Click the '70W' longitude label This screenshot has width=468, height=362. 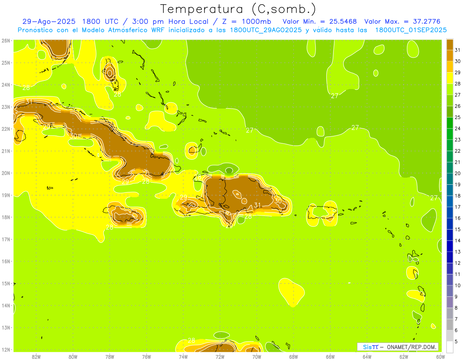coord(257,357)
